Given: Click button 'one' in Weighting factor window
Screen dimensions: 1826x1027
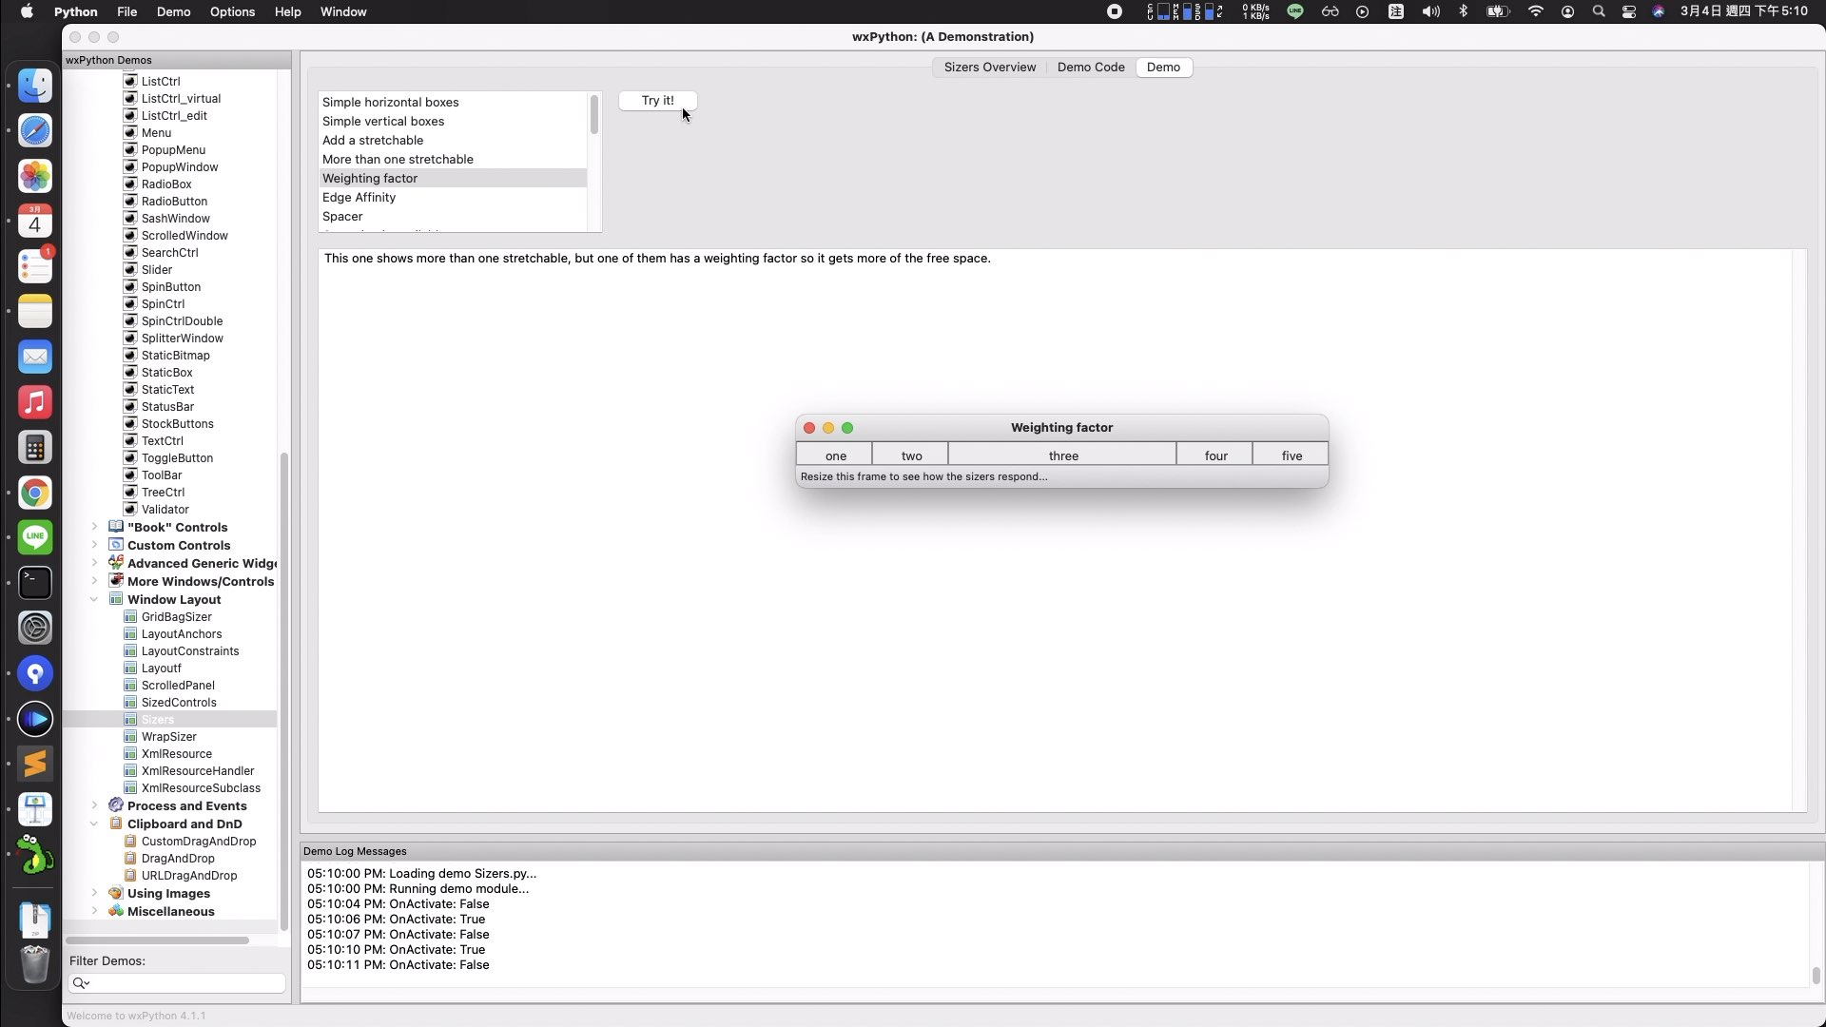Looking at the screenshot, I should coord(834,455).
